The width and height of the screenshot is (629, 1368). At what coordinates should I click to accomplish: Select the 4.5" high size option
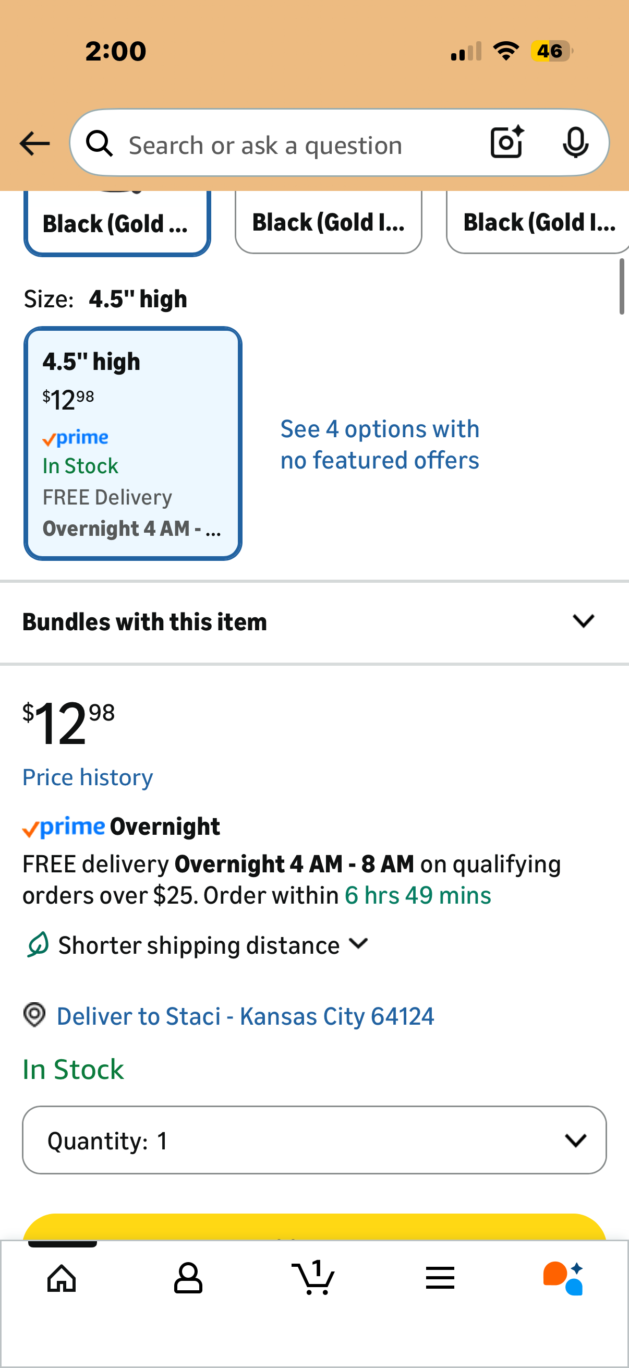pyautogui.click(x=132, y=443)
